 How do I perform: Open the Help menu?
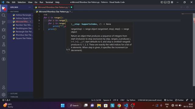pyautogui.click(x=57, y=2)
